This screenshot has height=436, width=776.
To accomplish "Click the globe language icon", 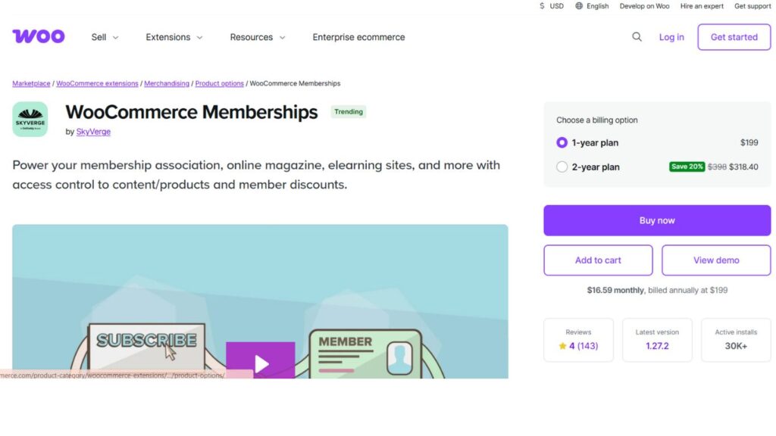I will point(579,6).
